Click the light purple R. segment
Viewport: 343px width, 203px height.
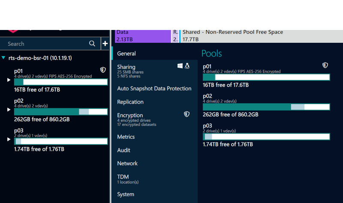tap(175, 36)
